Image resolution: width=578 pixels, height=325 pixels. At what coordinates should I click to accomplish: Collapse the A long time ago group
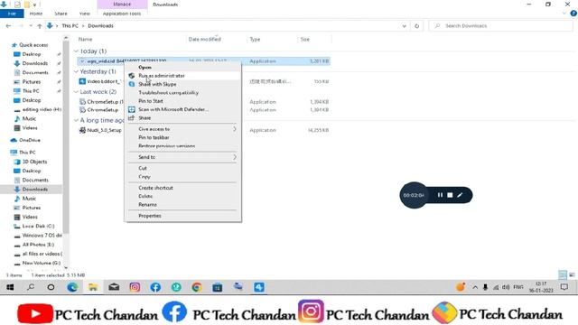click(x=76, y=120)
